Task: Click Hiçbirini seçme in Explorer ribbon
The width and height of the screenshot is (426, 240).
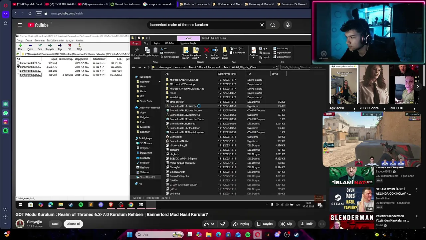Action: tap(282, 53)
